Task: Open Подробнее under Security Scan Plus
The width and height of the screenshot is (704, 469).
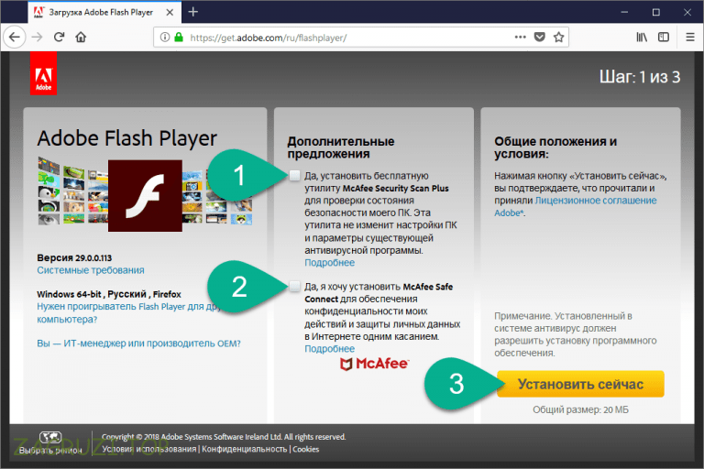Action: (330, 263)
